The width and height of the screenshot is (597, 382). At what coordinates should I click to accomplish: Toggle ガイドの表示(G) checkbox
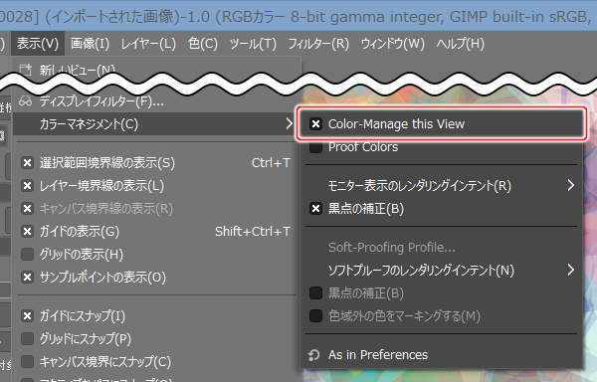point(28,232)
